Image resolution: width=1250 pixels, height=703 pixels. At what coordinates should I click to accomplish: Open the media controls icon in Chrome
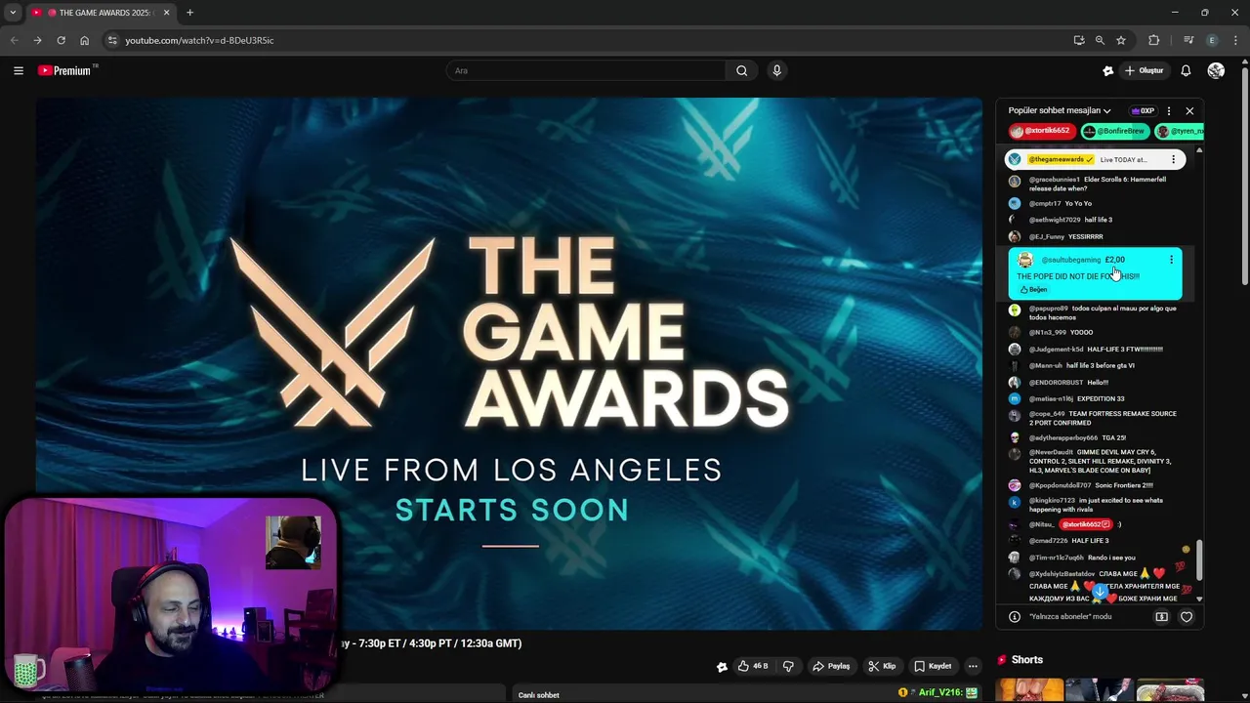[x=1188, y=40]
